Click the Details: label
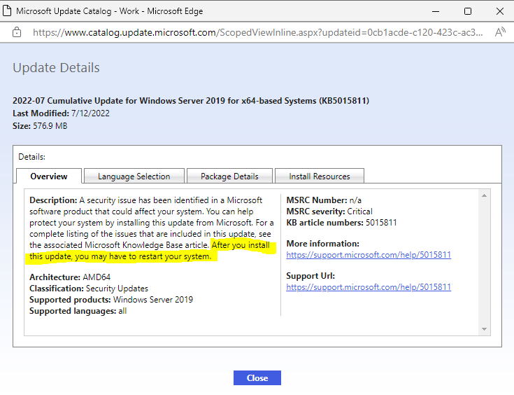514x395 pixels. coord(31,157)
